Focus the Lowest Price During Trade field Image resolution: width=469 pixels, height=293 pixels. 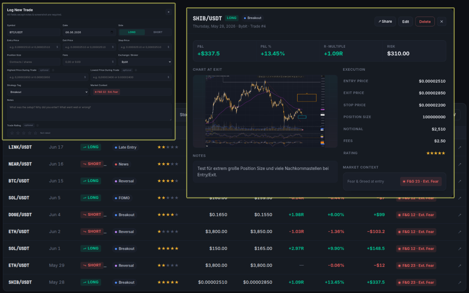tap(131, 77)
